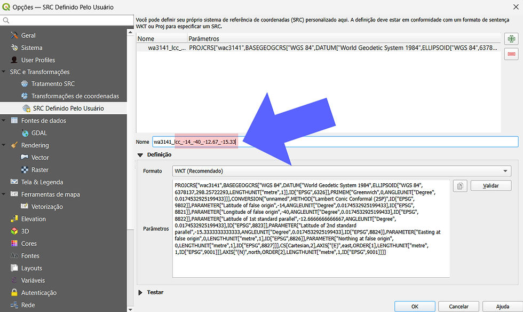Click the User Profiles icon

(x=14, y=60)
